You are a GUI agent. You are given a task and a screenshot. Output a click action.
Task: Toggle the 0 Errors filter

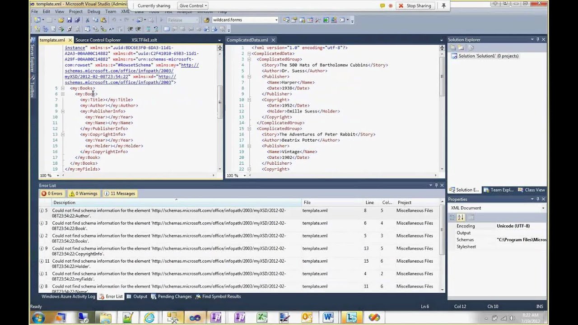coord(52,193)
